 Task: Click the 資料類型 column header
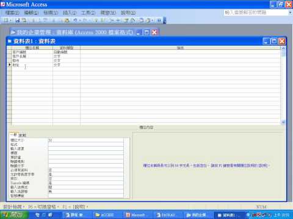coord(67,48)
